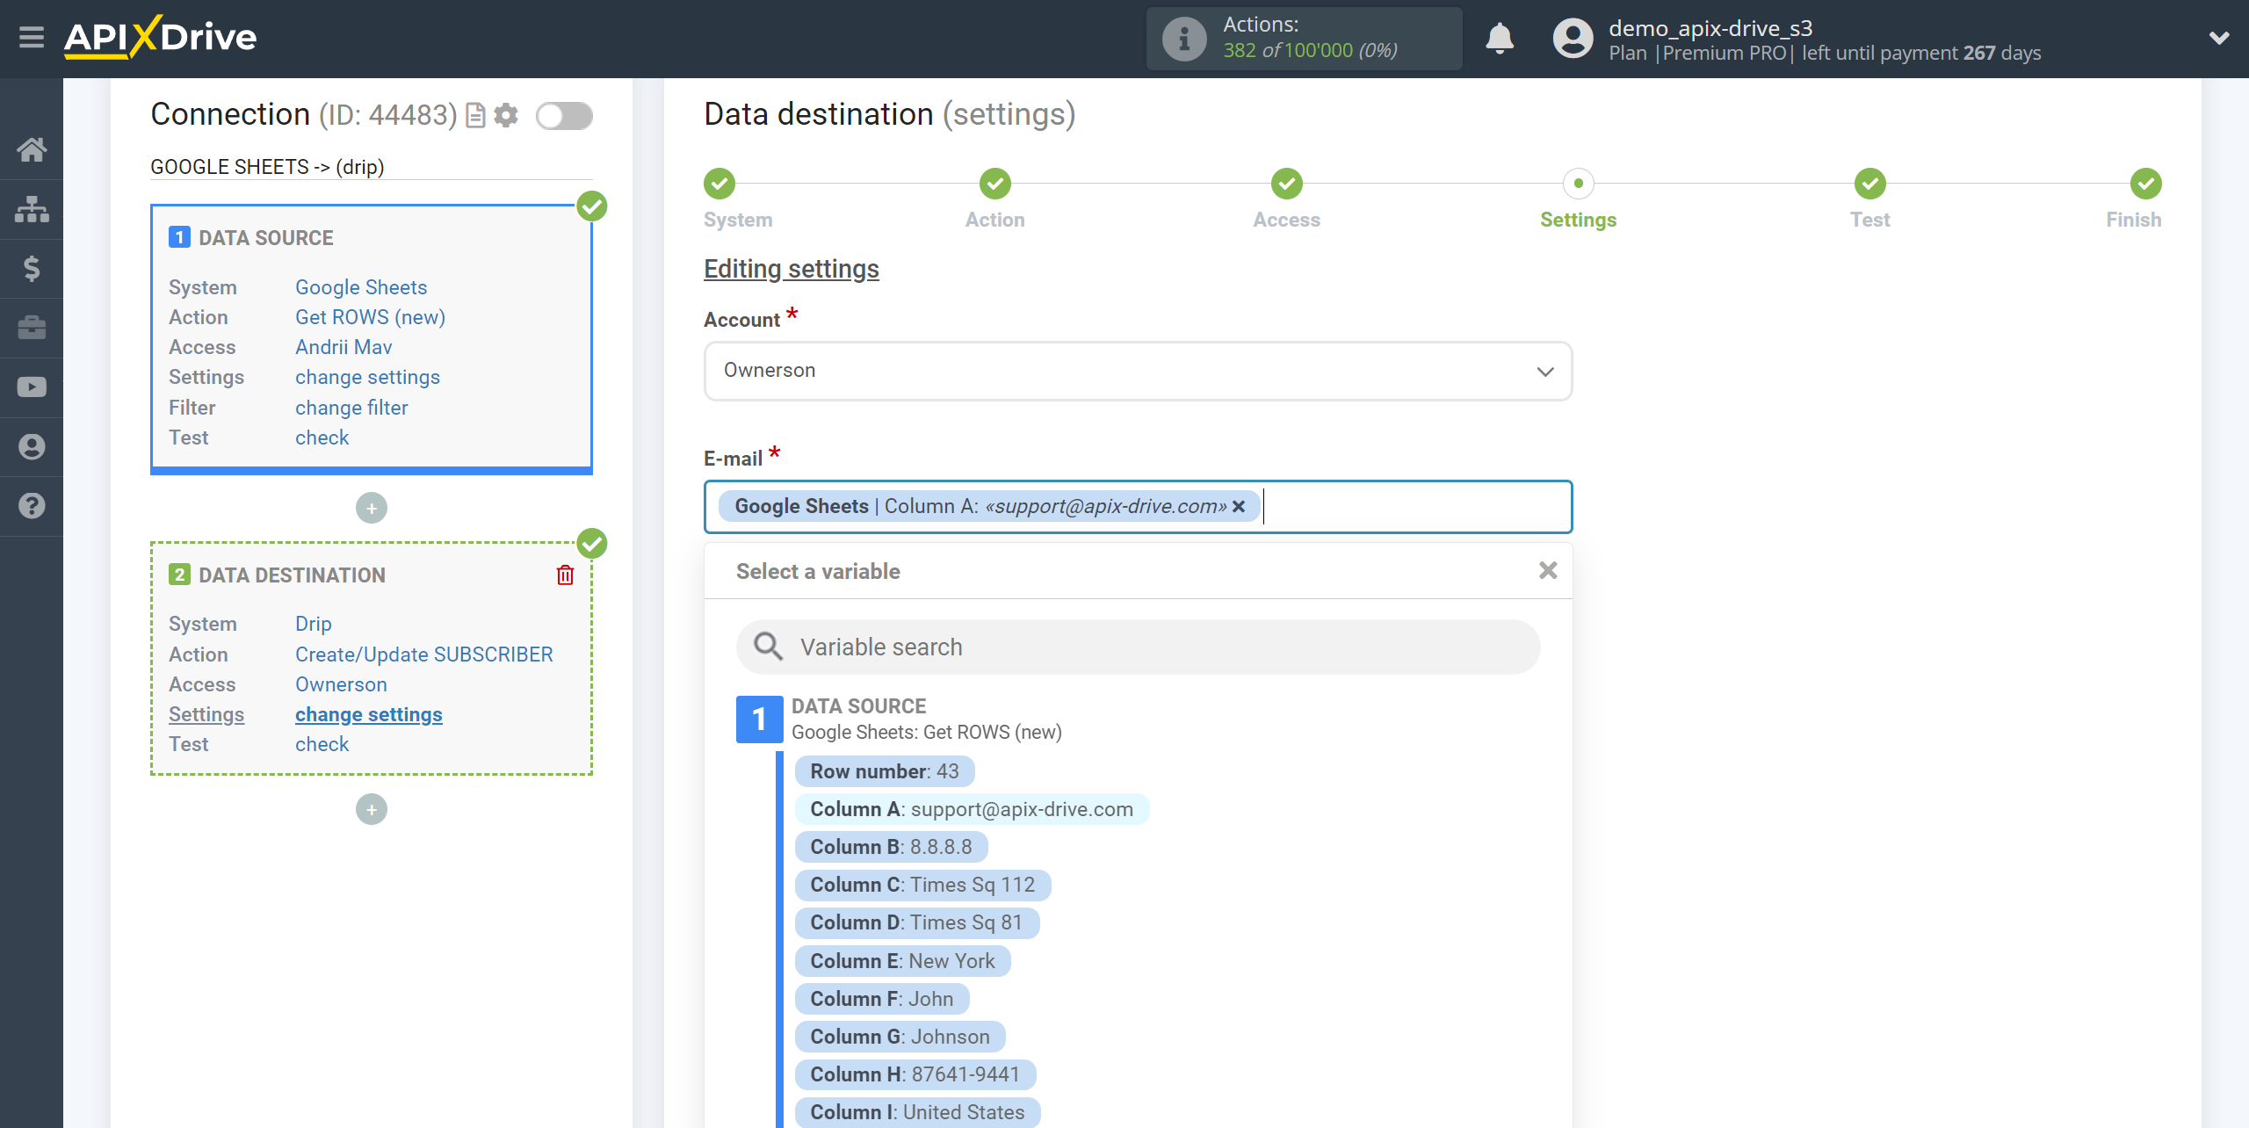Screen dimensions: 2249x1128
Task: Select variable Column B: 8.8.8.8
Action: click(x=891, y=847)
